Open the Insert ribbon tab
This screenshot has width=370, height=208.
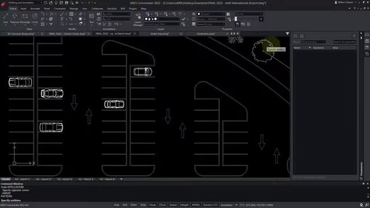click(x=23, y=9)
